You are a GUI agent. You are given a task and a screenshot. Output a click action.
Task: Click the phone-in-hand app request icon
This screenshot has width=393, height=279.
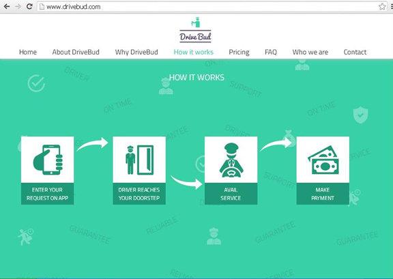click(48, 160)
